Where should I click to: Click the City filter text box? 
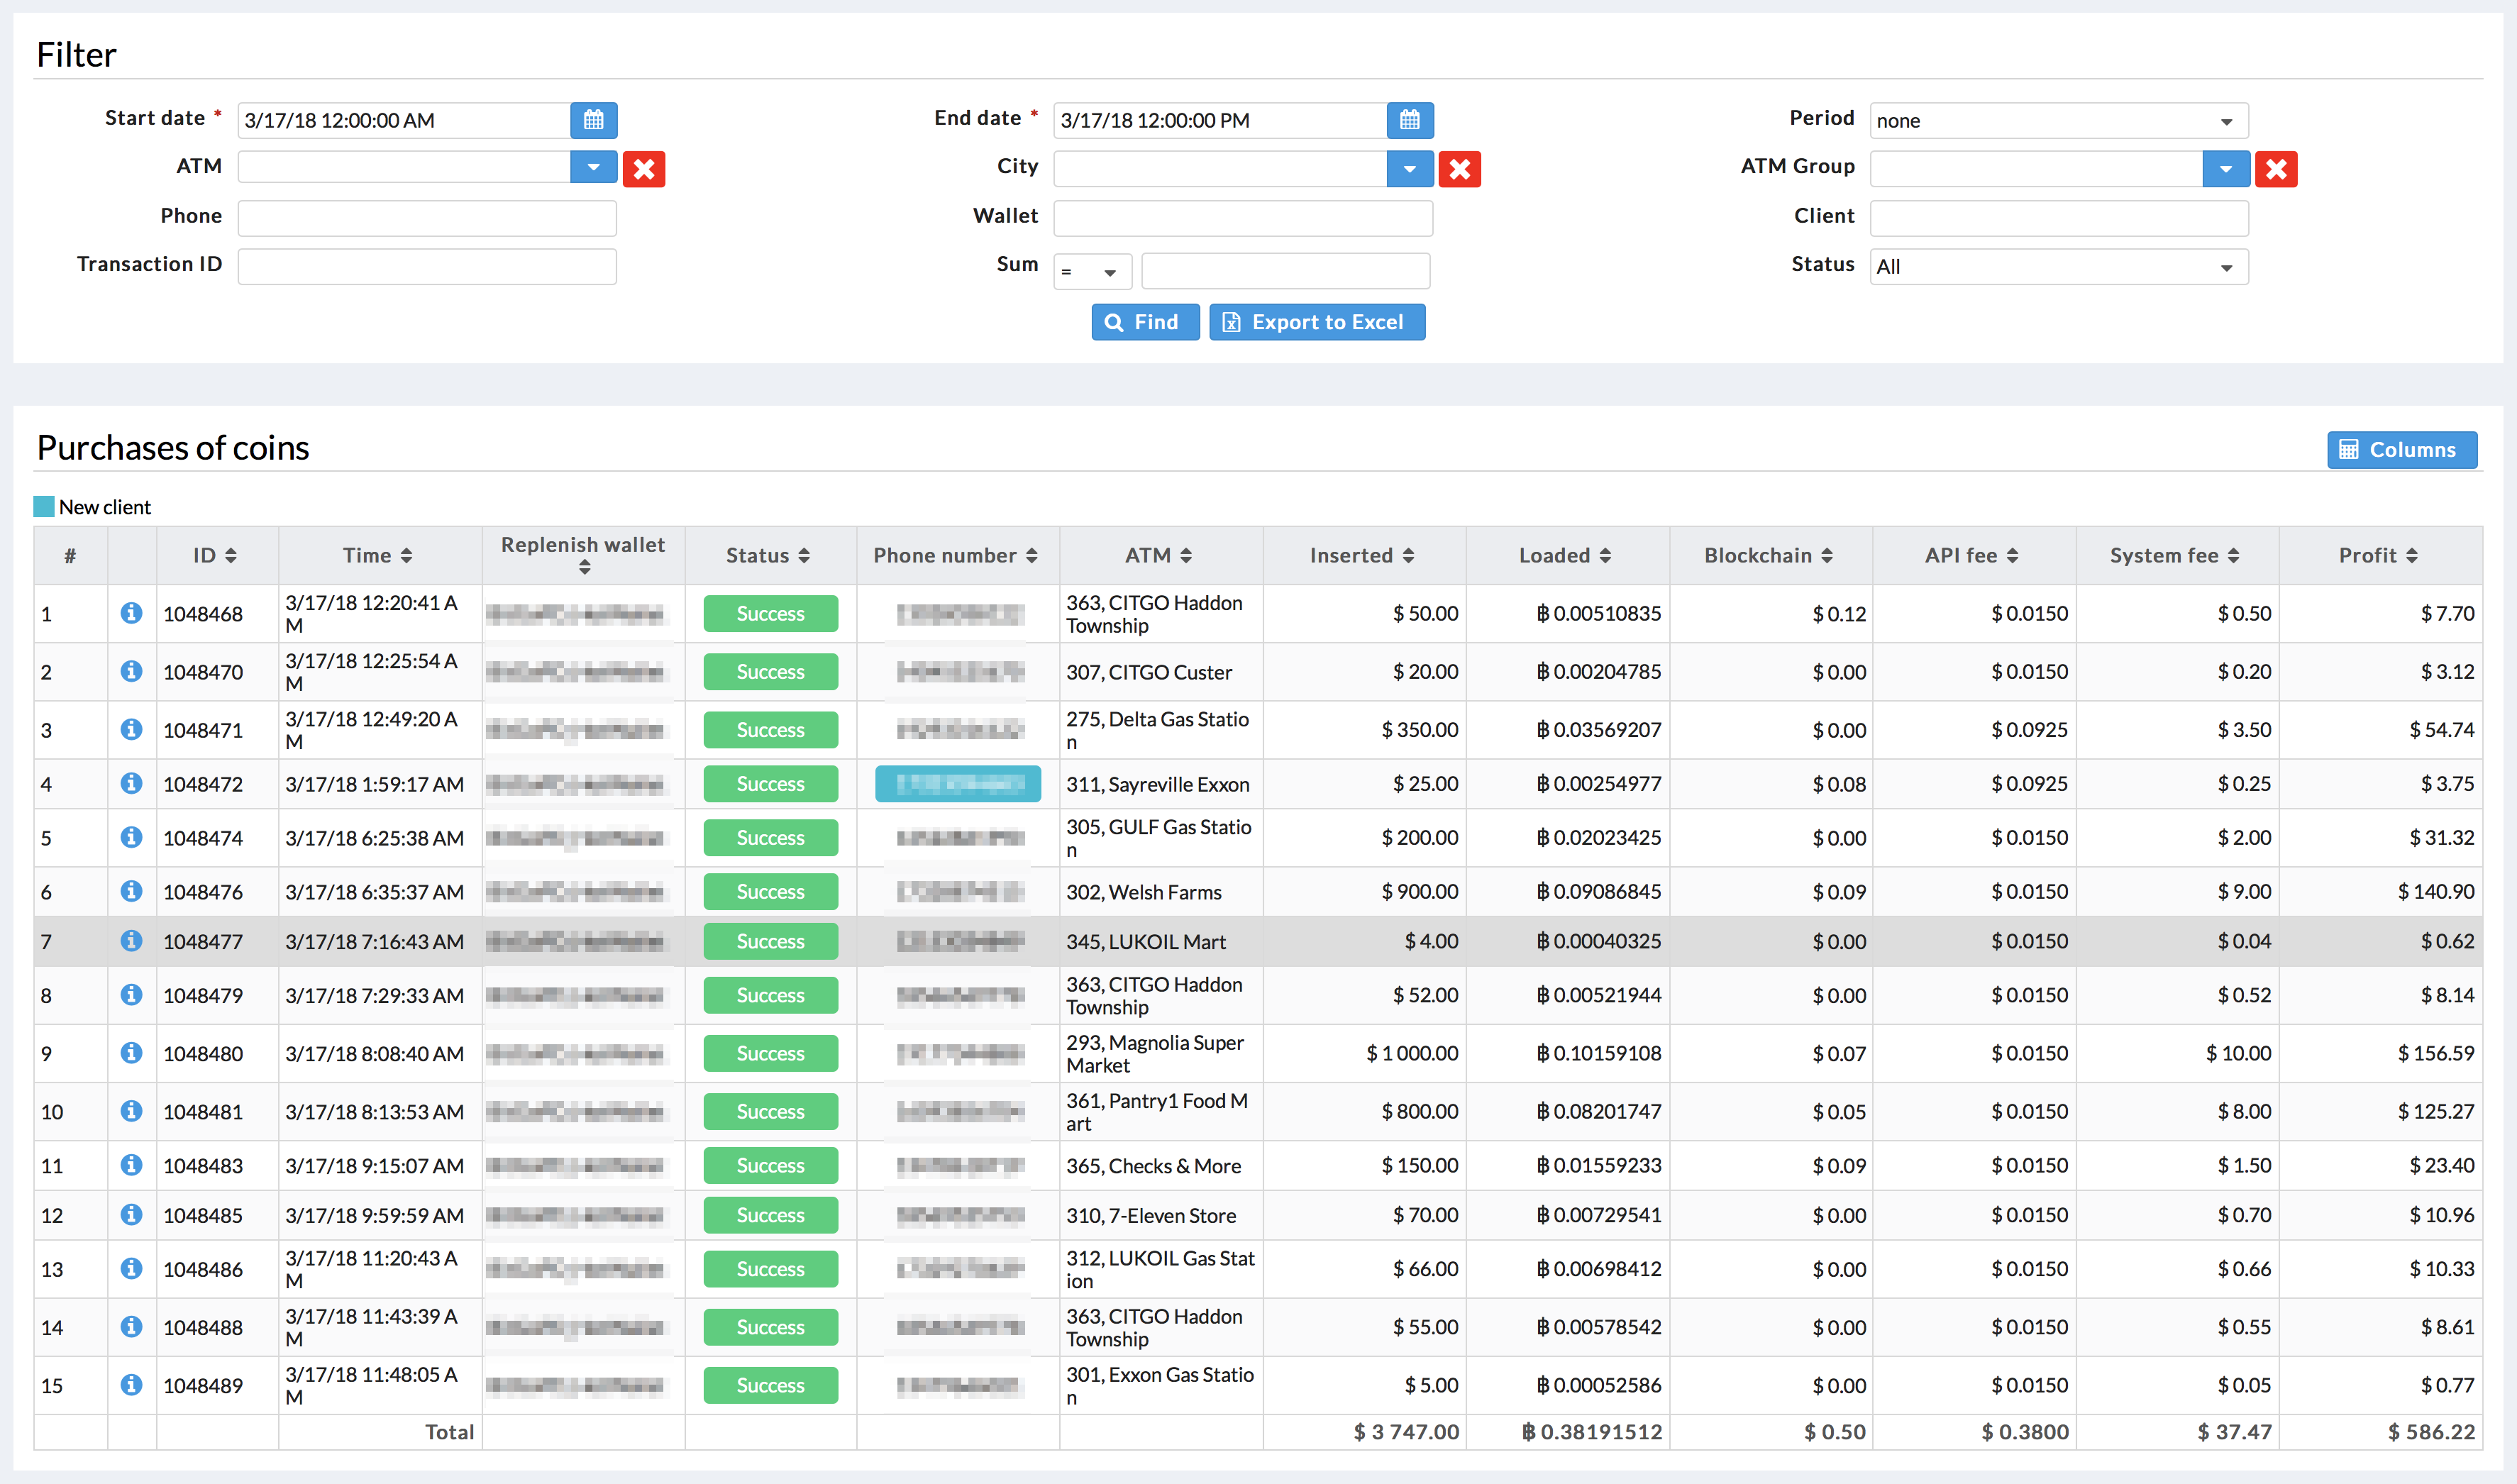point(1220,169)
